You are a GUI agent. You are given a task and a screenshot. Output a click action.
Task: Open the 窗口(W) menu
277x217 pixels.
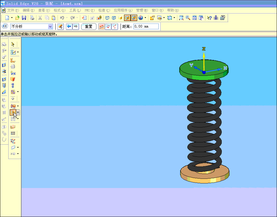(158, 10)
